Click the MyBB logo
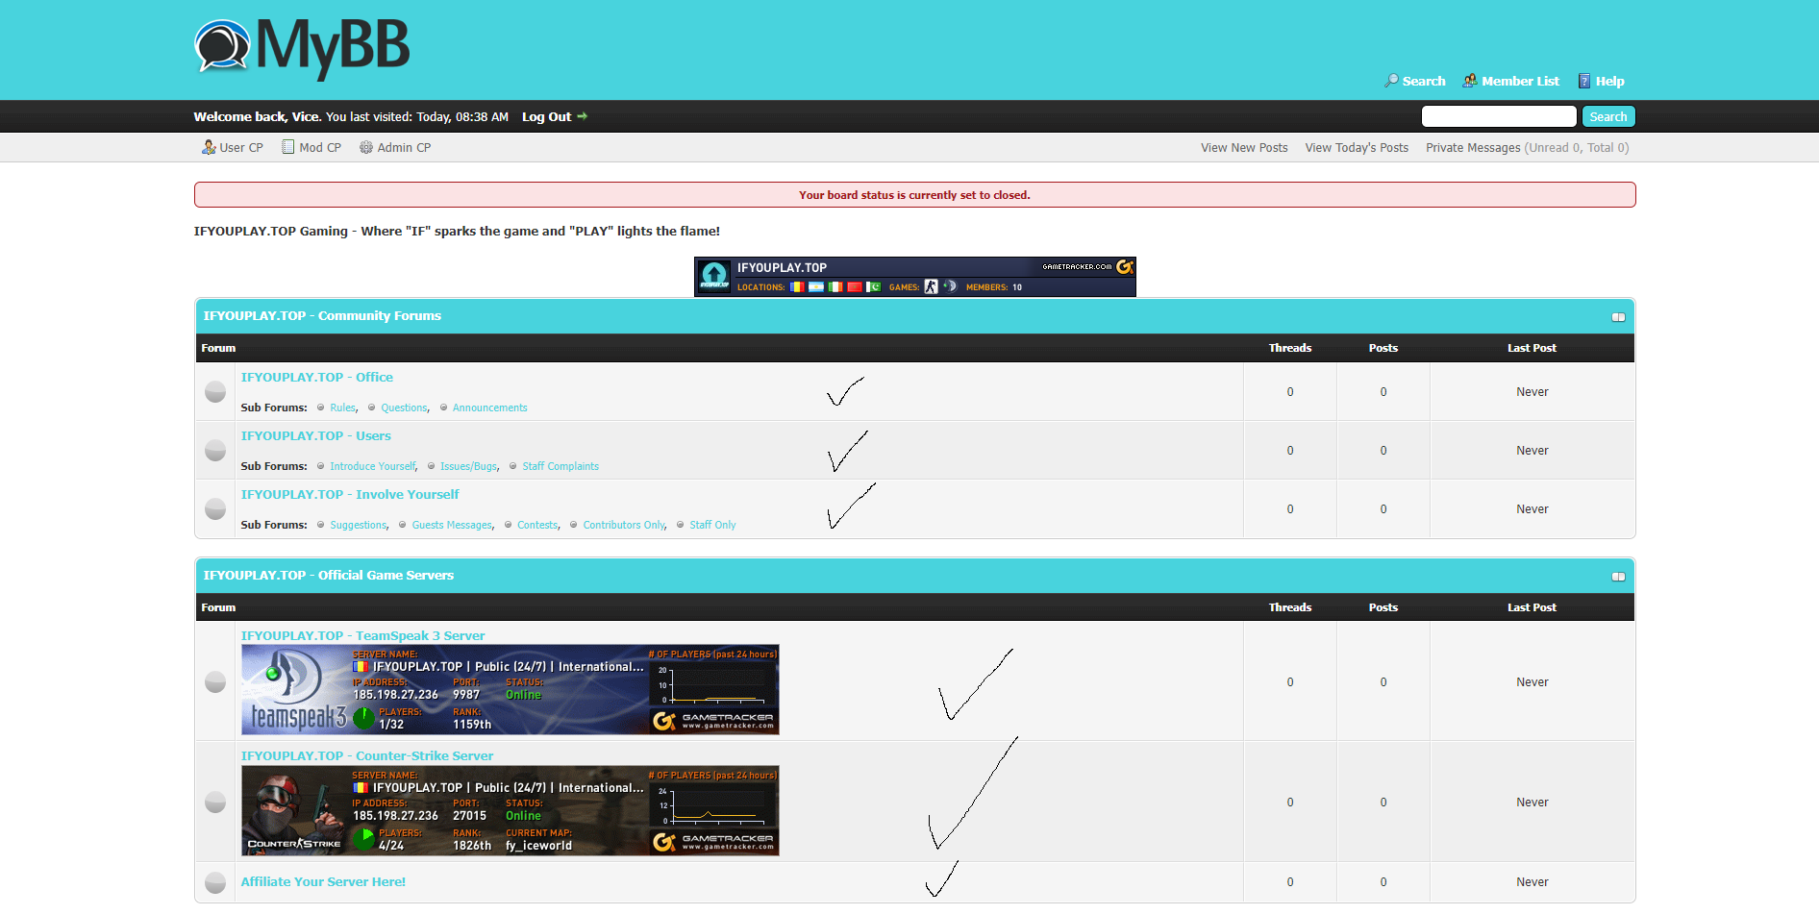This screenshot has height=914, width=1819. (x=302, y=47)
